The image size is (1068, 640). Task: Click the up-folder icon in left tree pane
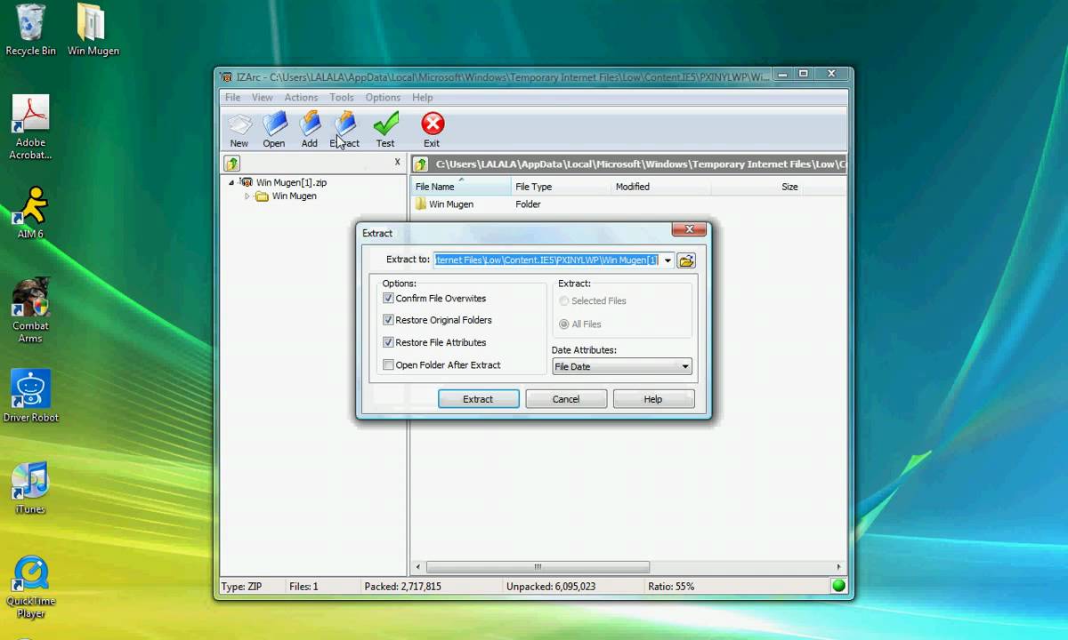pos(232,164)
